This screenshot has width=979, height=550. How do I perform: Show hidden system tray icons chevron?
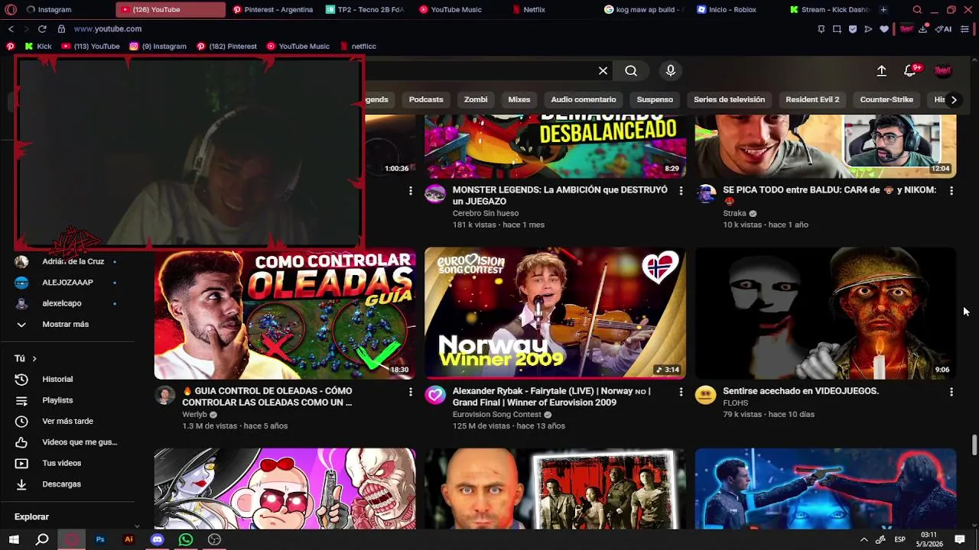pos(864,539)
